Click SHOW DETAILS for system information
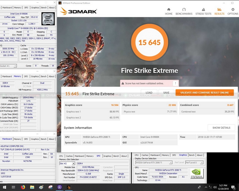Screen dimensions: 239x191 pos(221,128)
